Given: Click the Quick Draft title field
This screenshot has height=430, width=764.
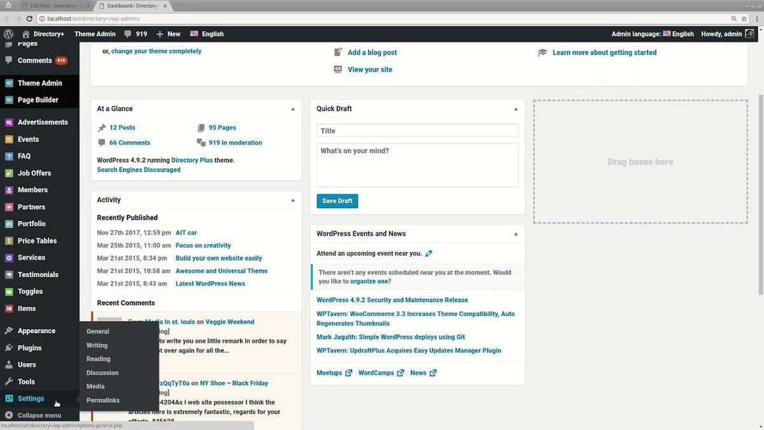Looking at the screenshot, I should tap(417, 131).
